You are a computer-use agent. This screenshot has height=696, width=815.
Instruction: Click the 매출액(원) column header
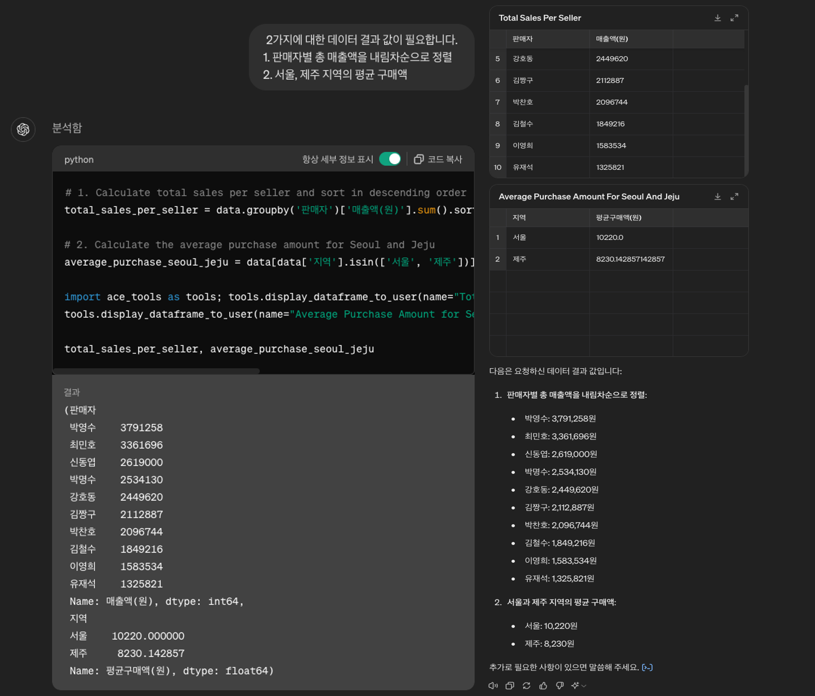click(x=612, y=39)
